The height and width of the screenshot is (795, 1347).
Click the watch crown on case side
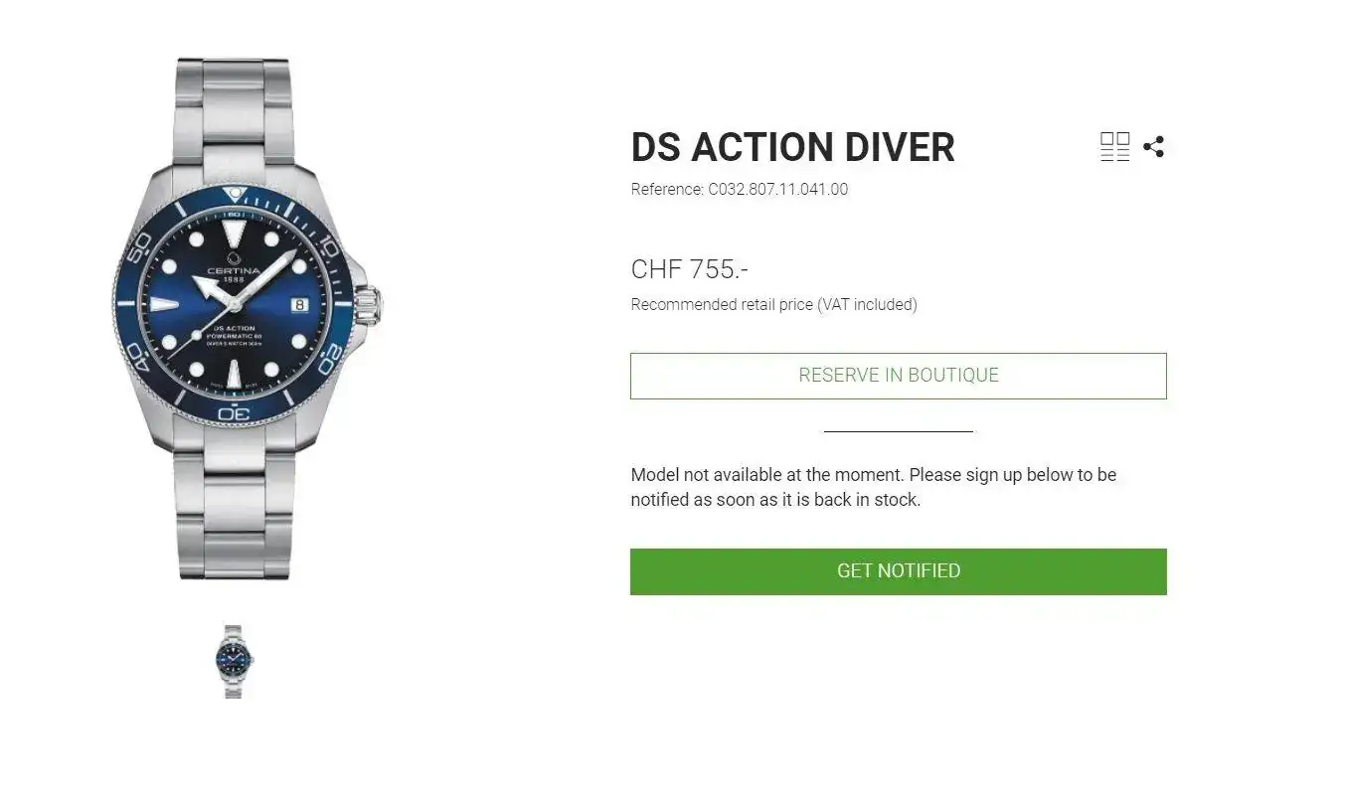(367, 305)
